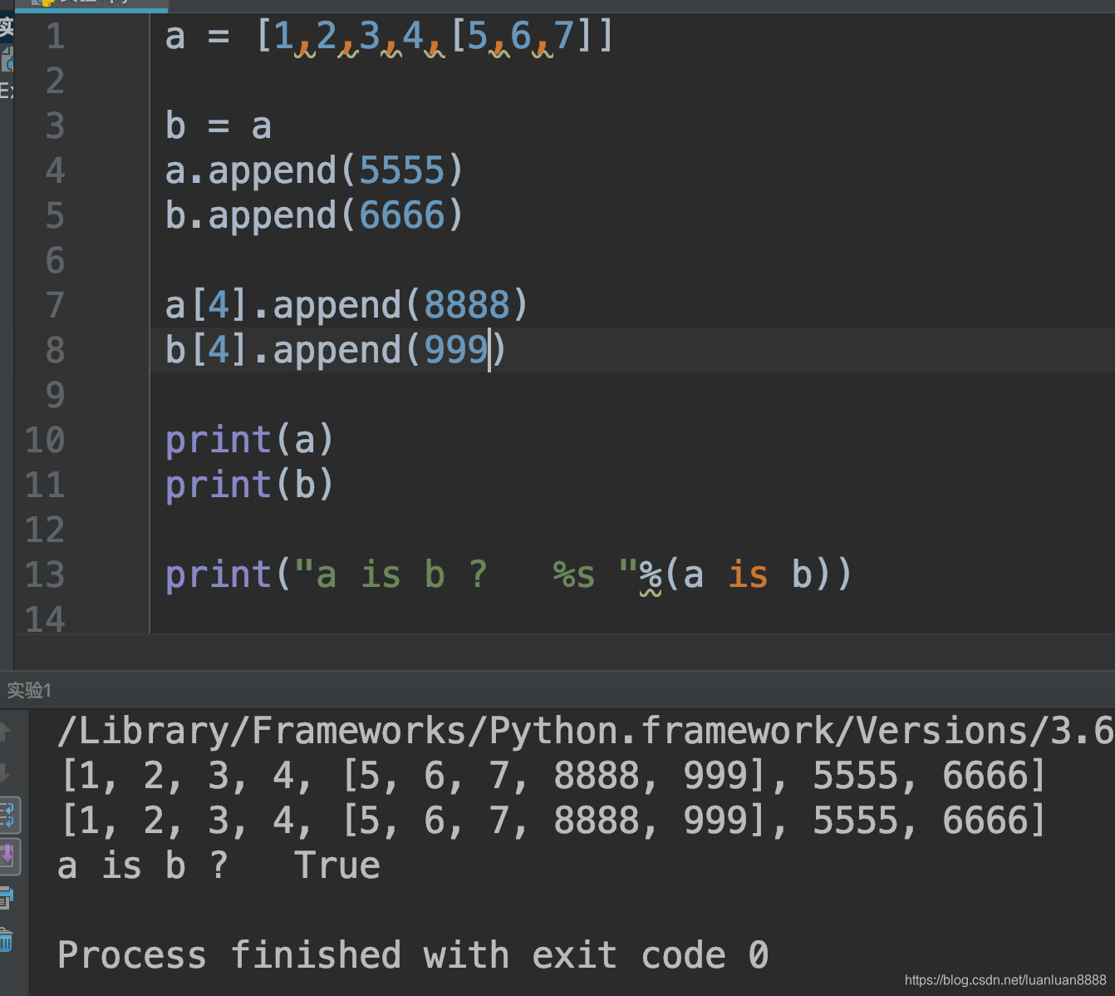The height and width of the screenshot is (996, 1115).
Task: Click empty editor line 9
Action: pos(631,395)
